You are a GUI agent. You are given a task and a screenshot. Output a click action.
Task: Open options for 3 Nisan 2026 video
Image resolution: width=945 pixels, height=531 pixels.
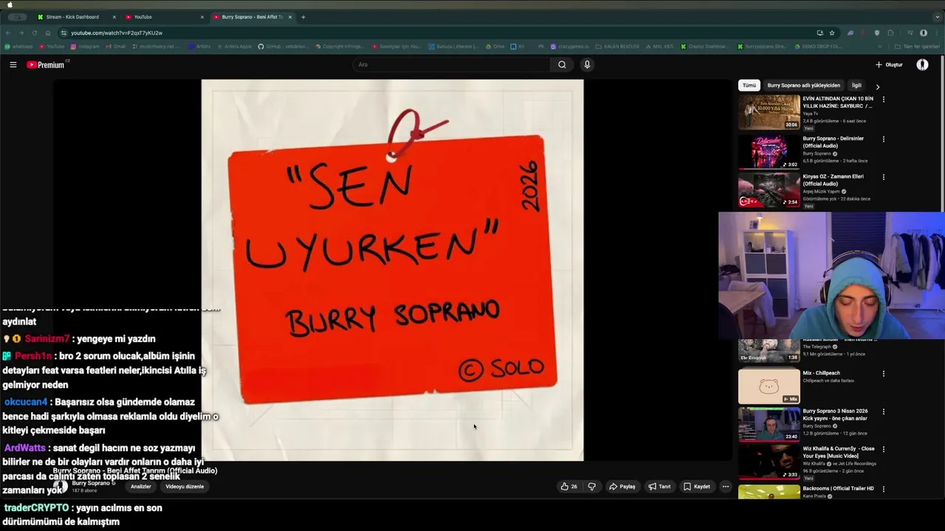pyautogui.click(x=883, y=412)
